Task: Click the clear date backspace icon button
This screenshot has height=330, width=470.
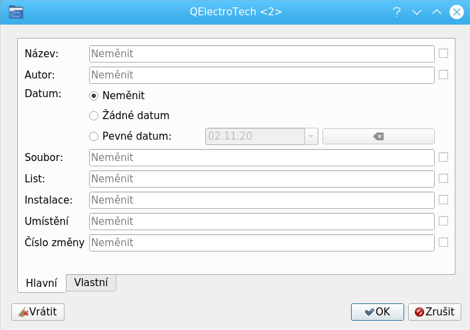Action: point(378,136)
